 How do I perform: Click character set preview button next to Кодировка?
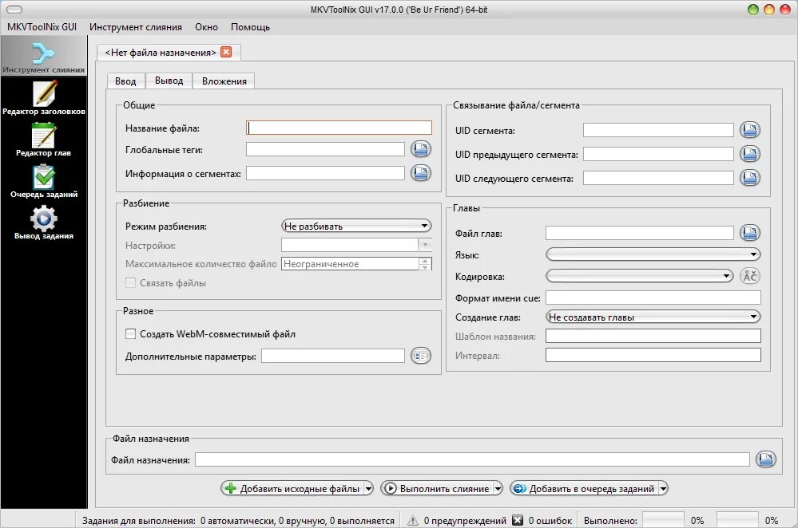point(749,275)
